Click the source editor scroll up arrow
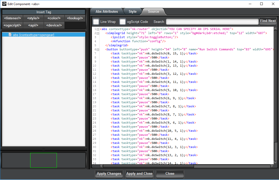This screenshot has width=279, height=180. 275,28
